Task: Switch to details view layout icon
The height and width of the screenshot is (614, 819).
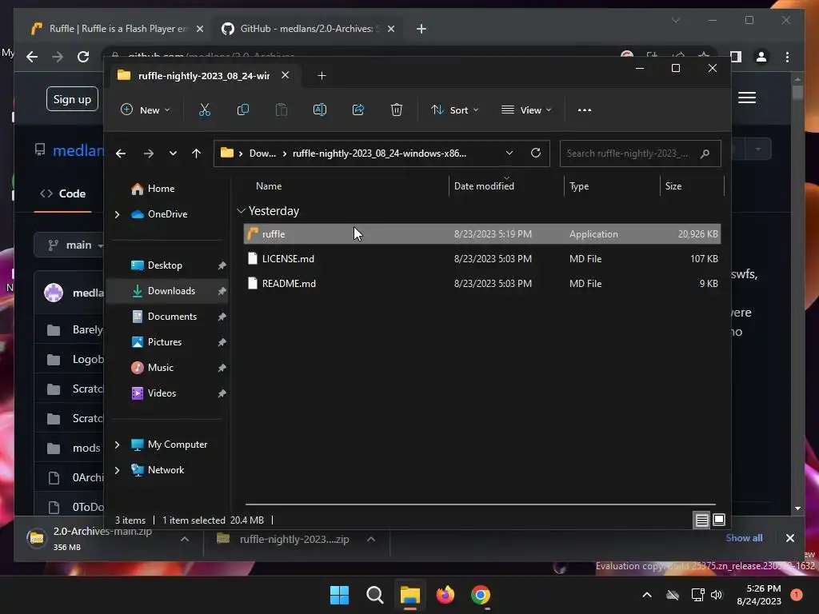Action: coord(701,520)
